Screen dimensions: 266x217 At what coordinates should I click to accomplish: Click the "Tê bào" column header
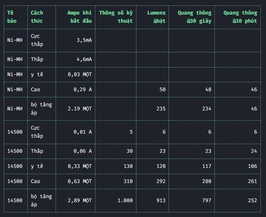(12, 17)
